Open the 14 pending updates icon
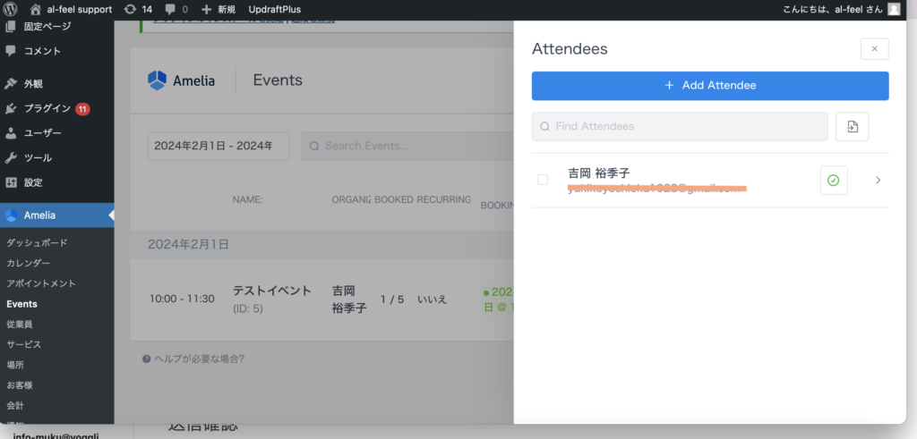Screen dimensions: 917x439 point(138,9)
